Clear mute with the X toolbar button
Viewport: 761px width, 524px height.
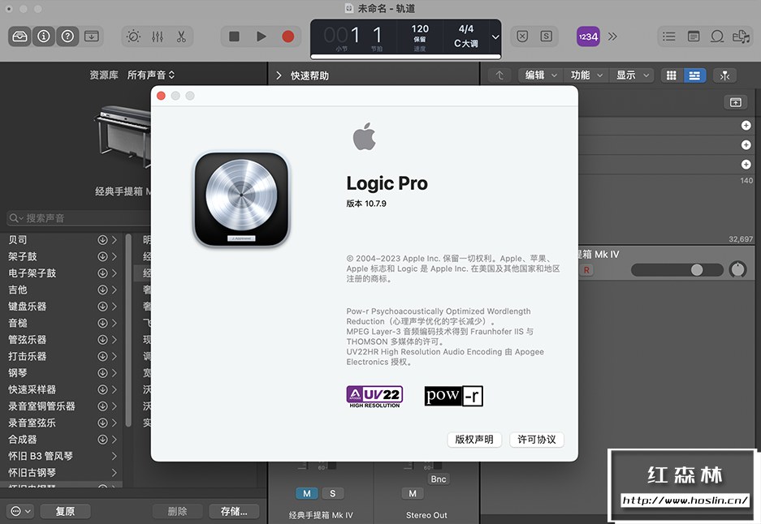click(x=522, y=37)
